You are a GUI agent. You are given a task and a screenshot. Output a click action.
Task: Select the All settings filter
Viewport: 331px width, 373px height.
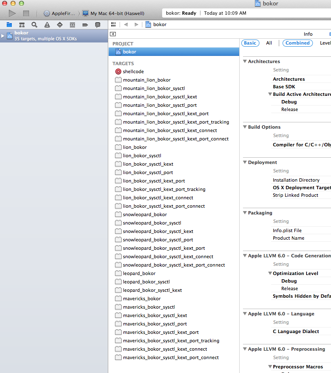click(269, 43)
